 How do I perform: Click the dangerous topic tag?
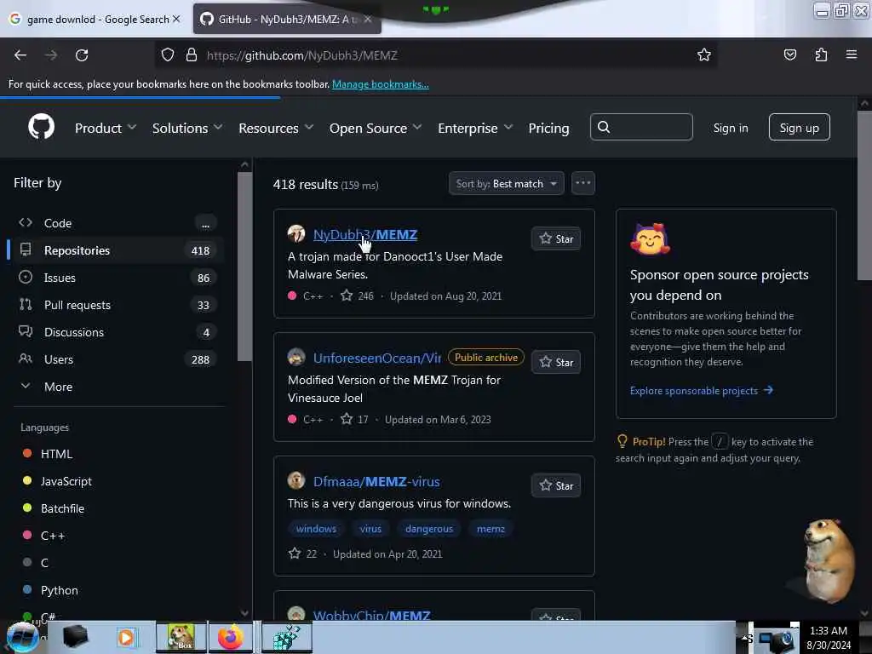click(x=429, y=528)
